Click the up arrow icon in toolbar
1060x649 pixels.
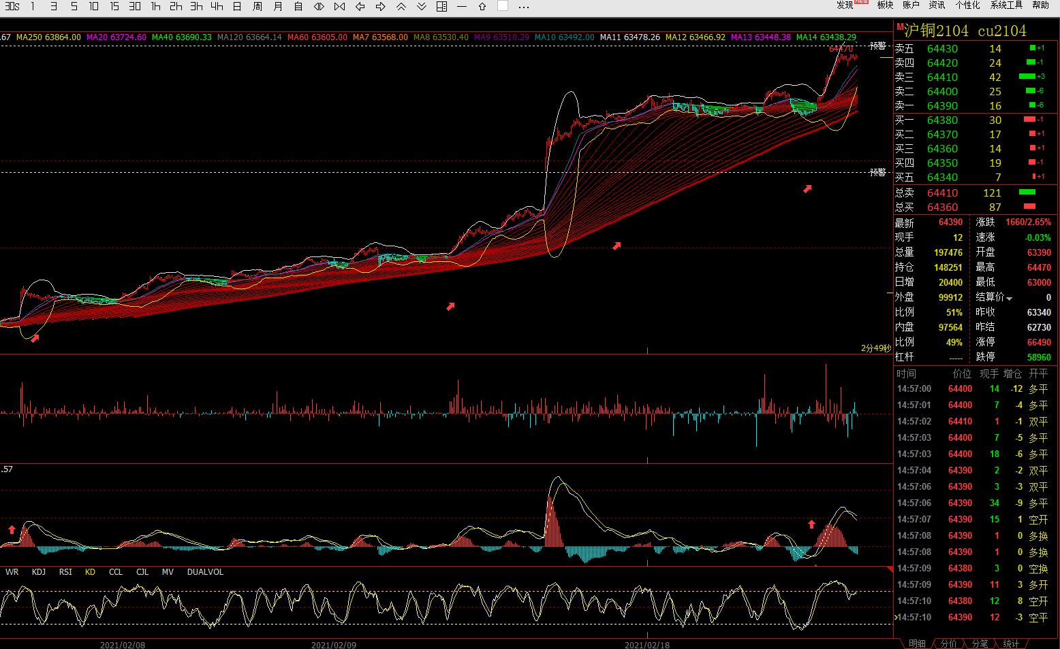pos(482,7)
